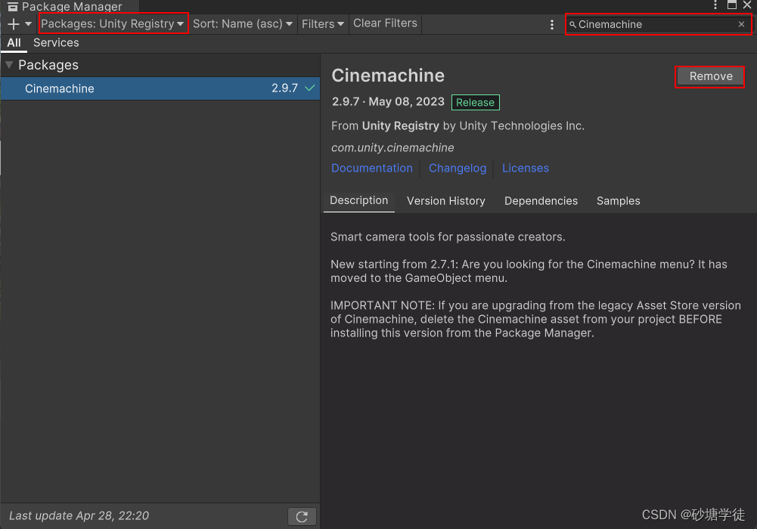Open the Changelog link
This screenshot has width=757, height=529.
458,168
